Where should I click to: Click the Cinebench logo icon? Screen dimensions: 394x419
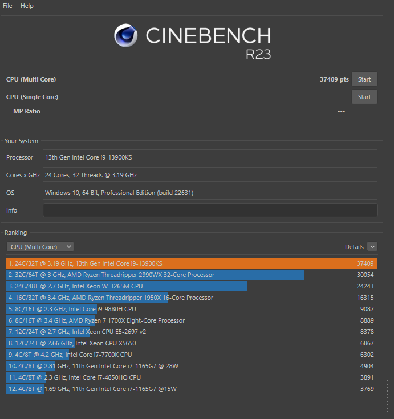[125, 35]
